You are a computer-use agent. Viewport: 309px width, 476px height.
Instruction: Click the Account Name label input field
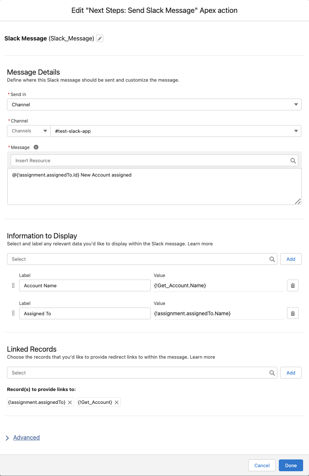(85, 285)
